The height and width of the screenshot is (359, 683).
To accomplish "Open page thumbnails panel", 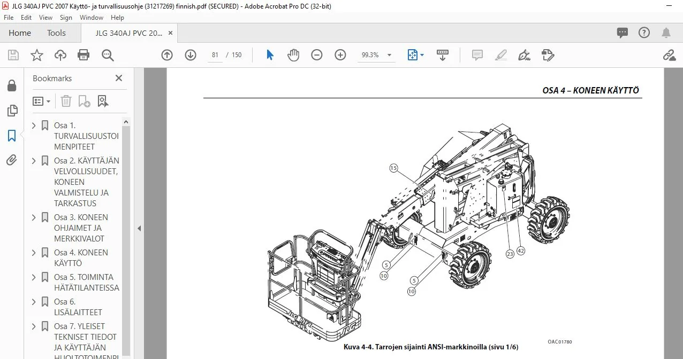I will tap(11, 111).
